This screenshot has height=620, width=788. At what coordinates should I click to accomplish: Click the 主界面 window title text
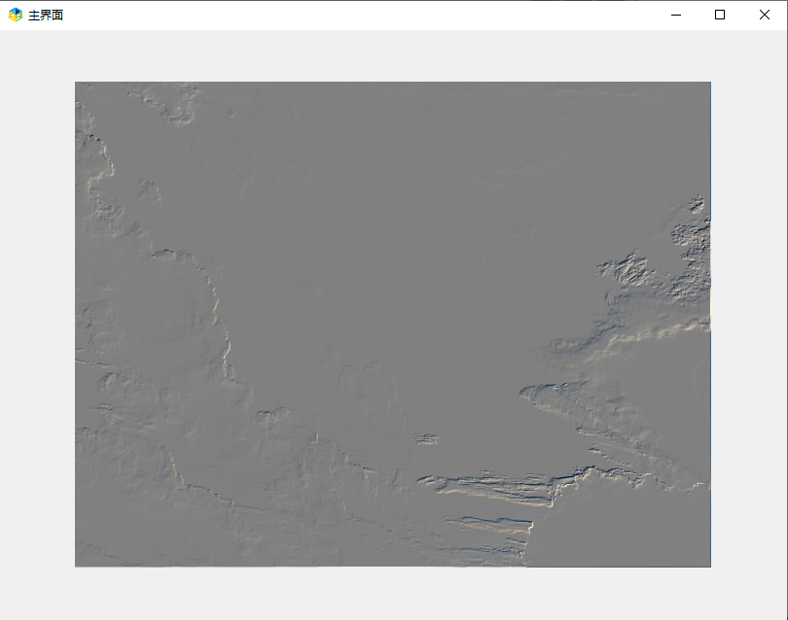[46, 16]
